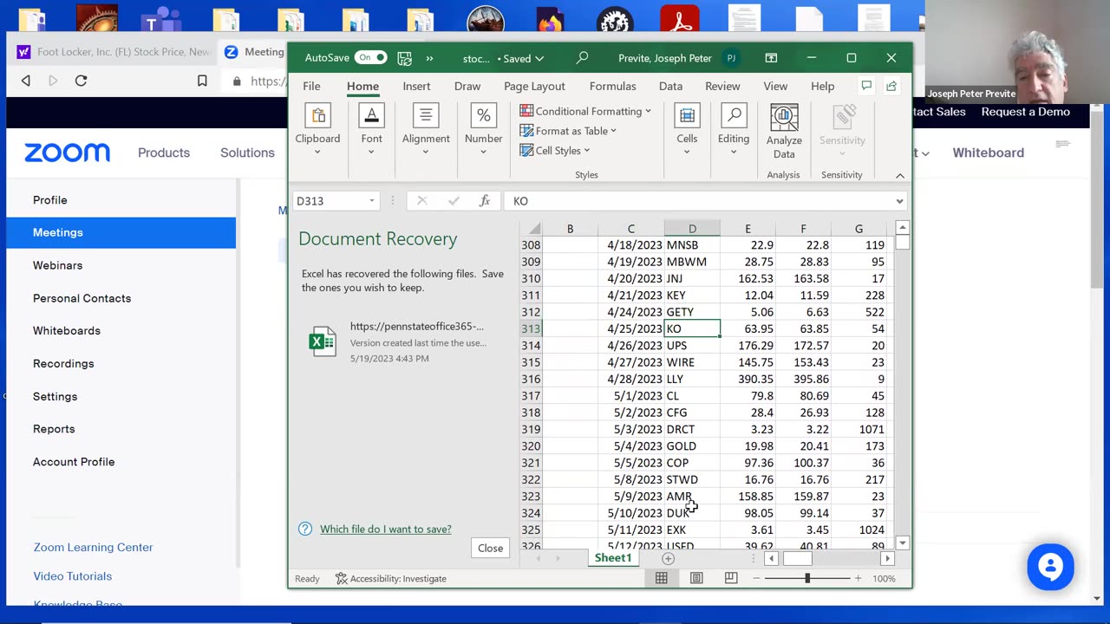Open the Editing group
Screen dimensions: 1110x624
tap(733, 130)
